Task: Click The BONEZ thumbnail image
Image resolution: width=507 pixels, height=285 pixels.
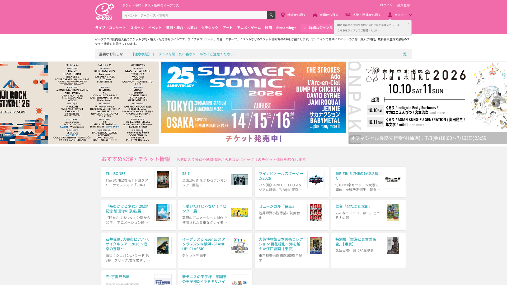Action: (163, 180)
